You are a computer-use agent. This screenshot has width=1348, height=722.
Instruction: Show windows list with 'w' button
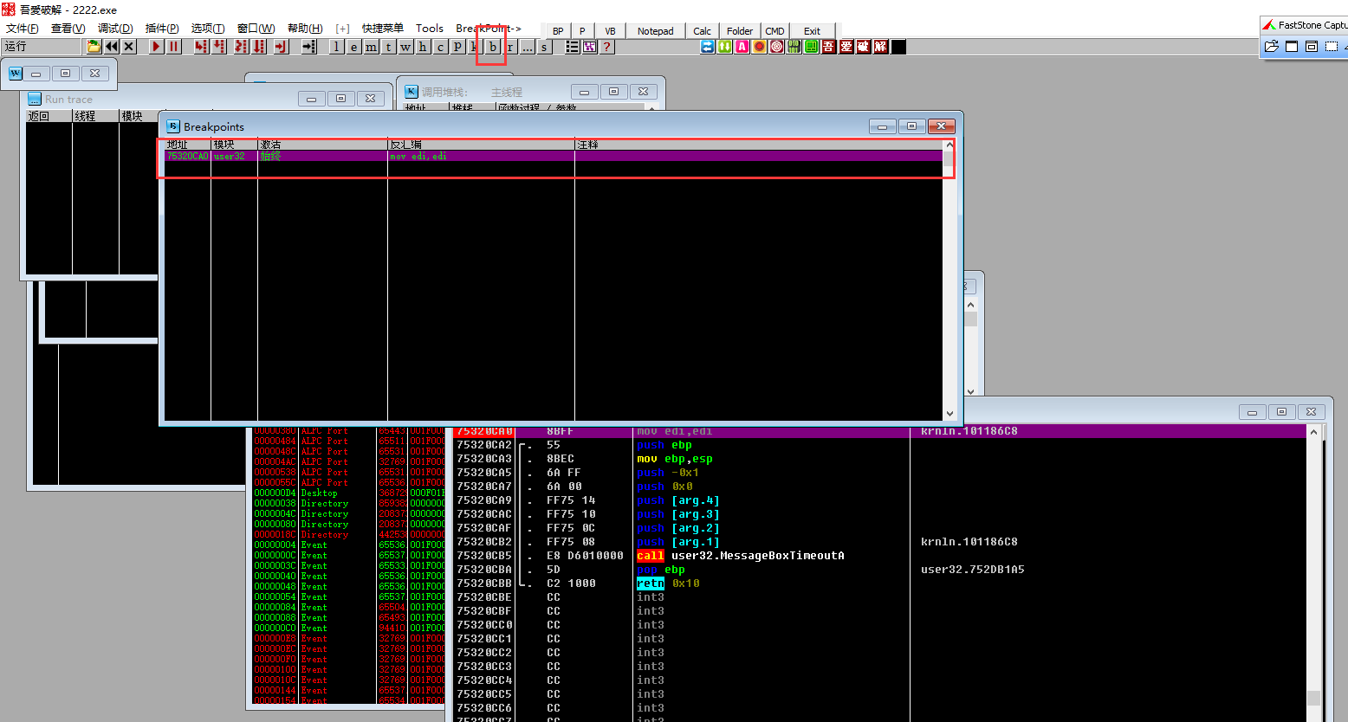(x=405, y=47)
